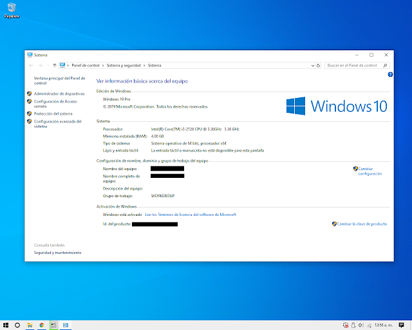Open Configuración de Acceso remoto

tap(55, 104)
